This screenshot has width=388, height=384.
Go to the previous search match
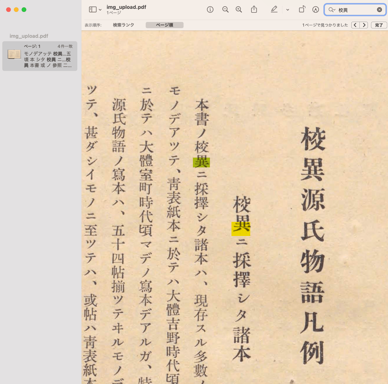coord(355,25)
